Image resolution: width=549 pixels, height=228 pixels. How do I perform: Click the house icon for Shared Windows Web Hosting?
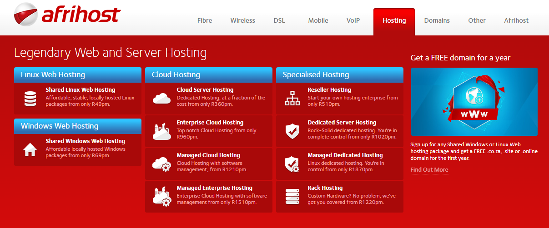[x=30, y=149]
